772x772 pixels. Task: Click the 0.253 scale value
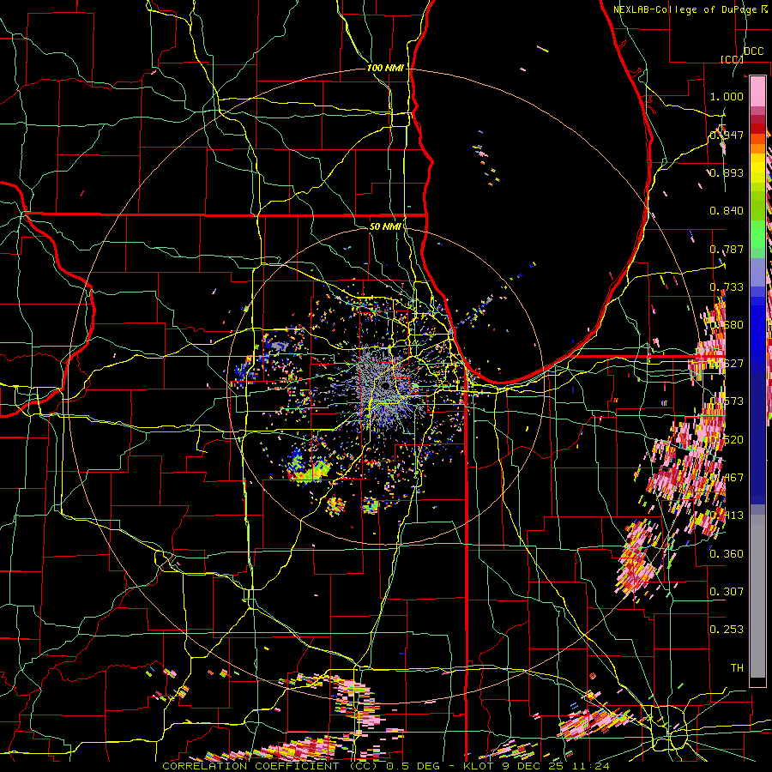click(x=727, y=630)
